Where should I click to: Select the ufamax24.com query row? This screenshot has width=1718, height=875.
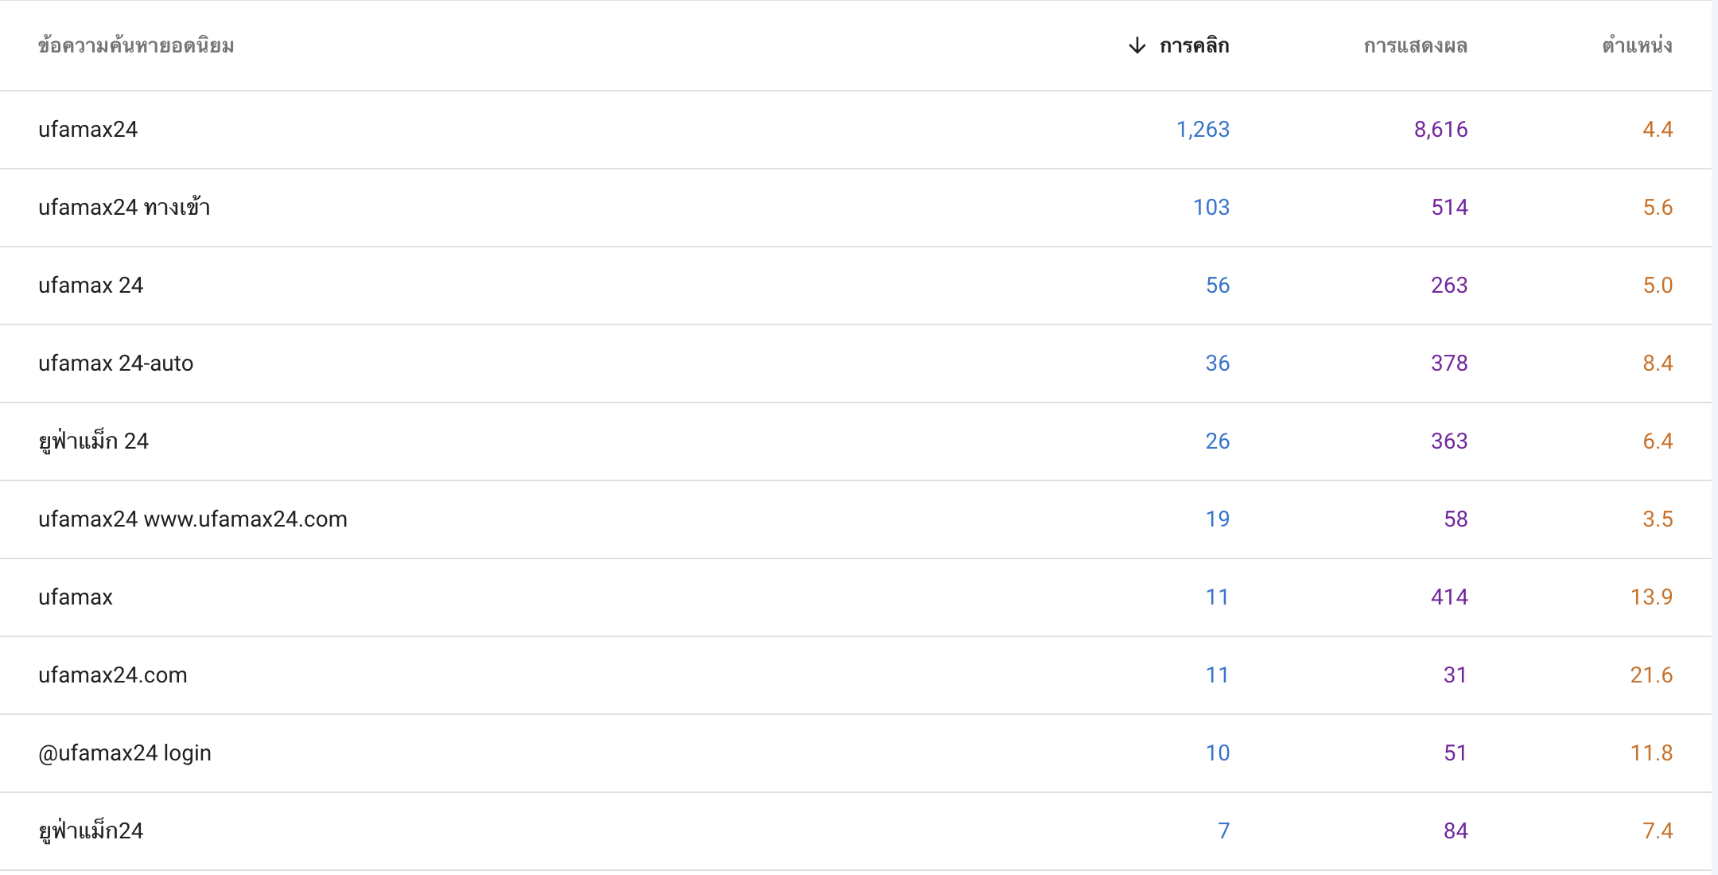856,675
